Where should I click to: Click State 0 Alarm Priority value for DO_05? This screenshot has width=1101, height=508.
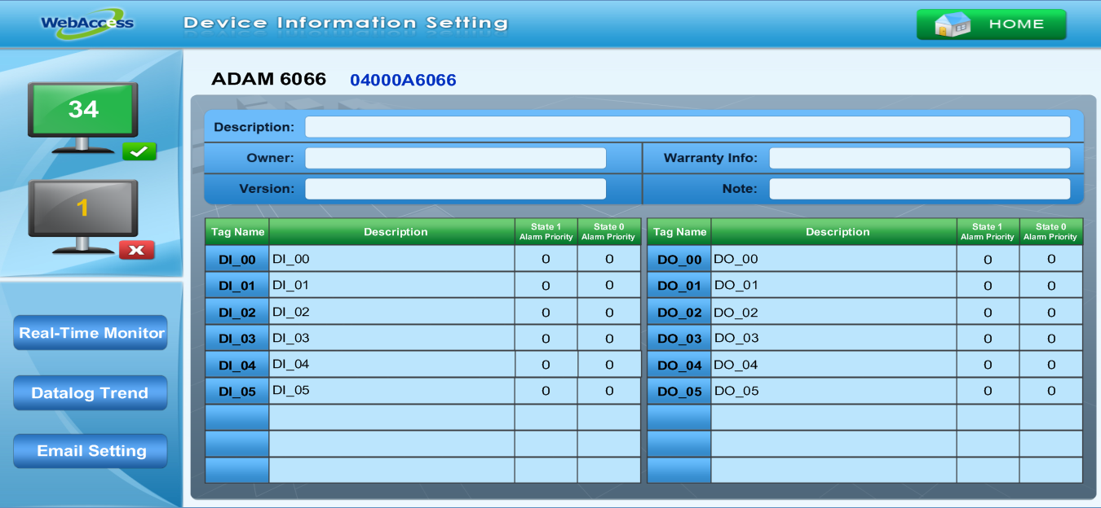coord(1051,392)
